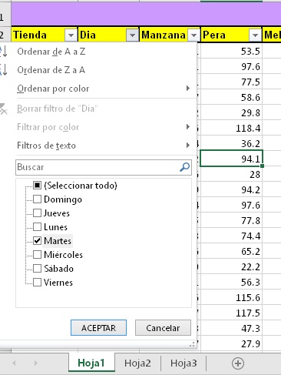Expand the Ordenar por color submenu

point(104,89)
